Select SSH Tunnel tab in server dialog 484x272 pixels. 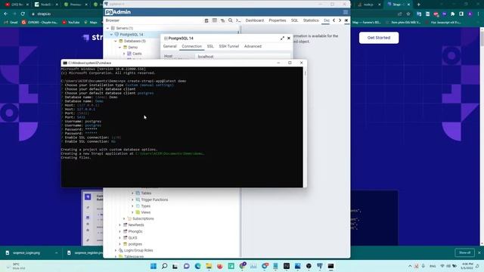[228, 46]
